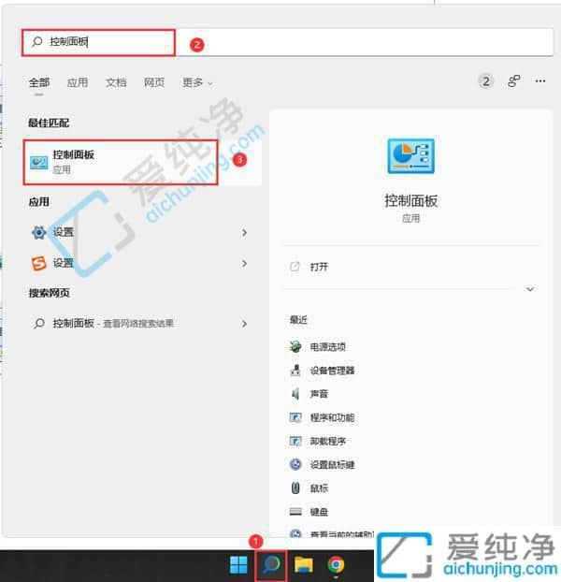Open the three-dot options menu
The image size is (561, 582).
(x=540, y=80)
